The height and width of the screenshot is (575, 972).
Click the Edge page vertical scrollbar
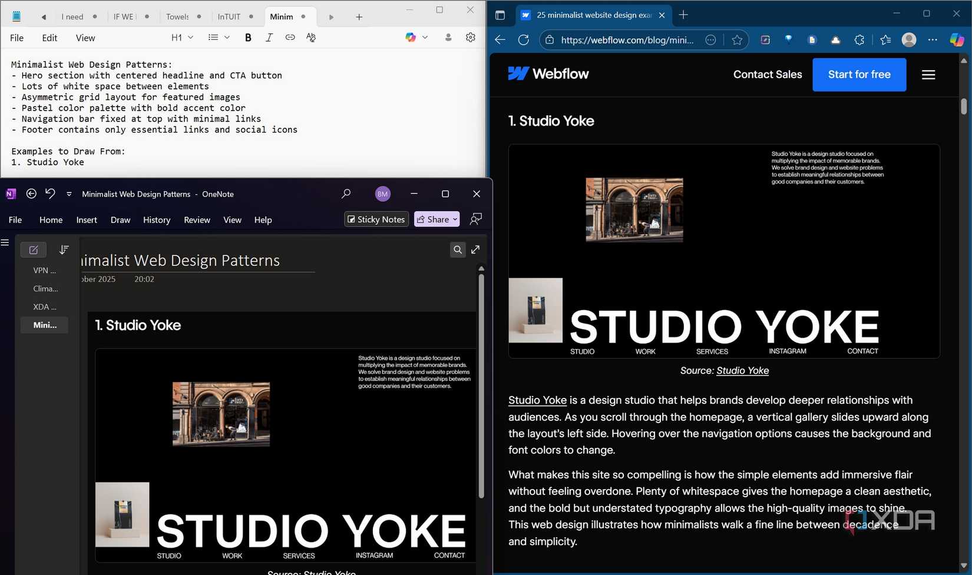click(x=964, y=106)
